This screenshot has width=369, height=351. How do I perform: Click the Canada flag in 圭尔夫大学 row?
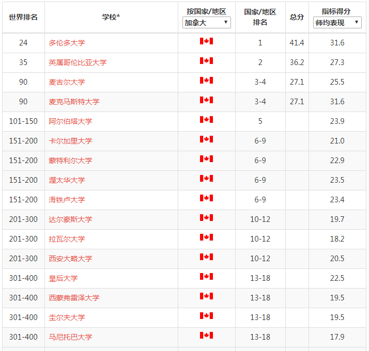pos(206,316)
